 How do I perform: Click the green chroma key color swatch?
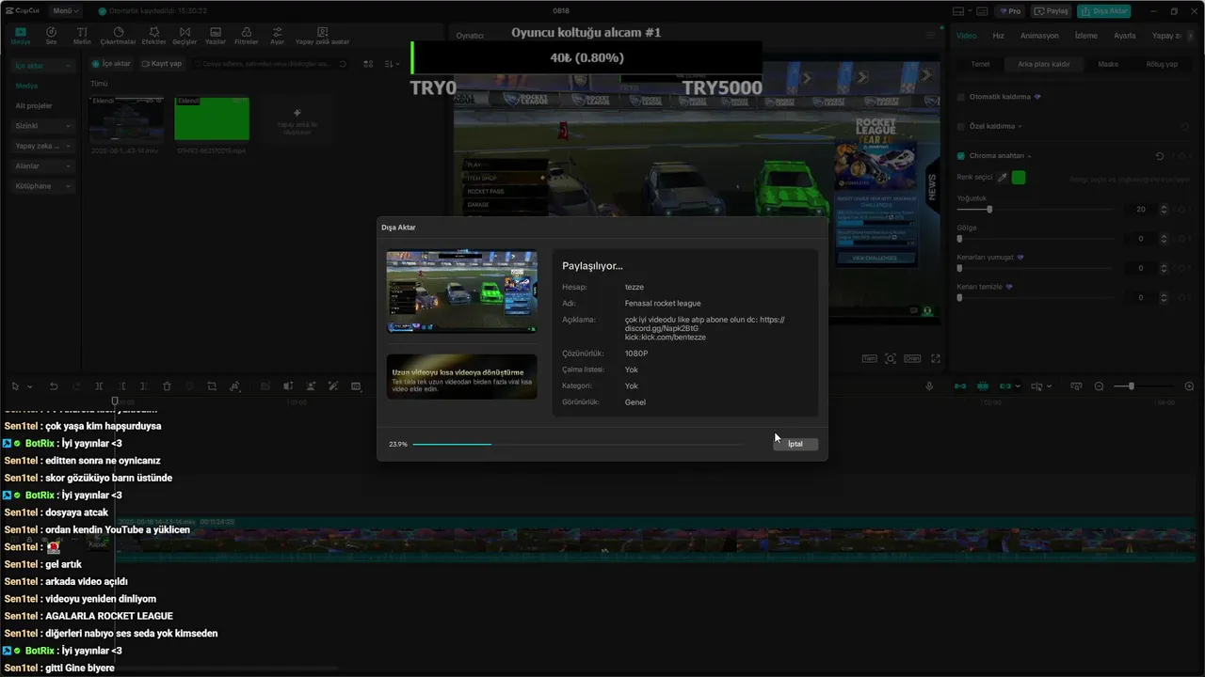(x=1019, y=177)
